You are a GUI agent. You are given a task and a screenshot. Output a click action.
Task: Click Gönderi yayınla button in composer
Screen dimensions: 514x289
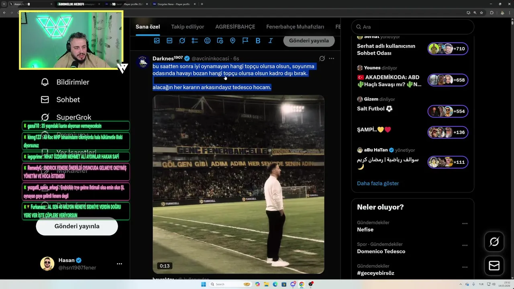[x=309, y=41]
